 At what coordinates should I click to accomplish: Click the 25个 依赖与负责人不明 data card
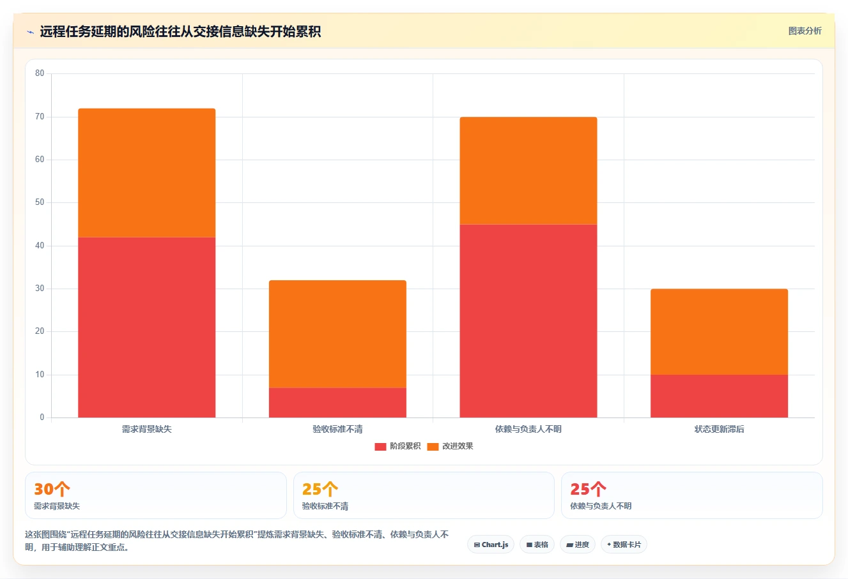(692, 495)
